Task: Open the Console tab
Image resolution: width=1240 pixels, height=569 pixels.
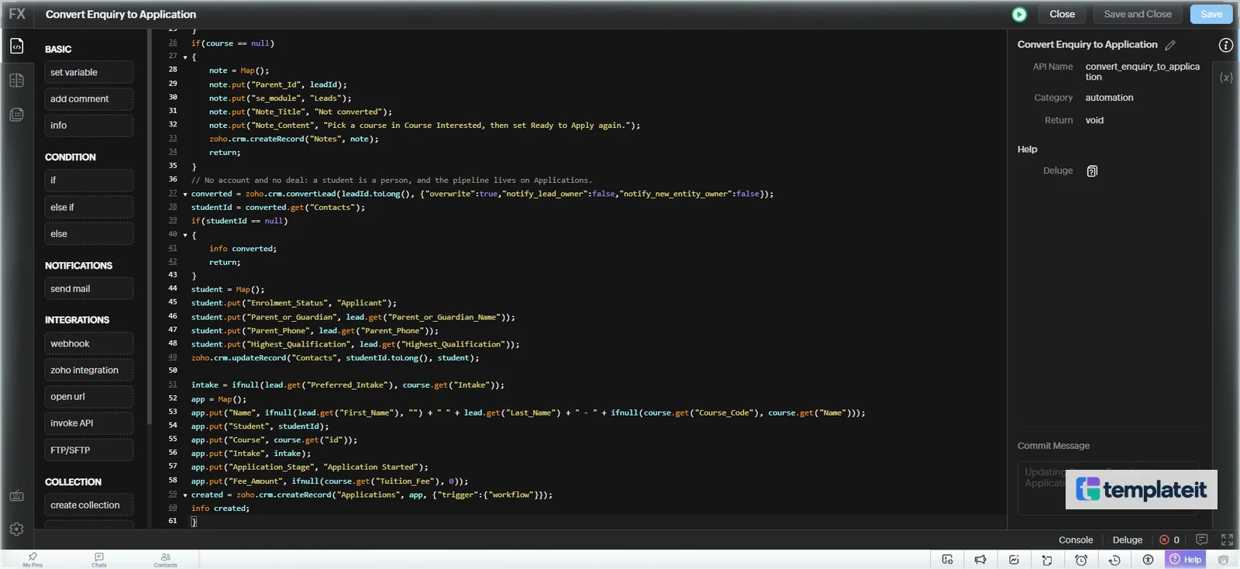Action: [x=1076, y=540]
